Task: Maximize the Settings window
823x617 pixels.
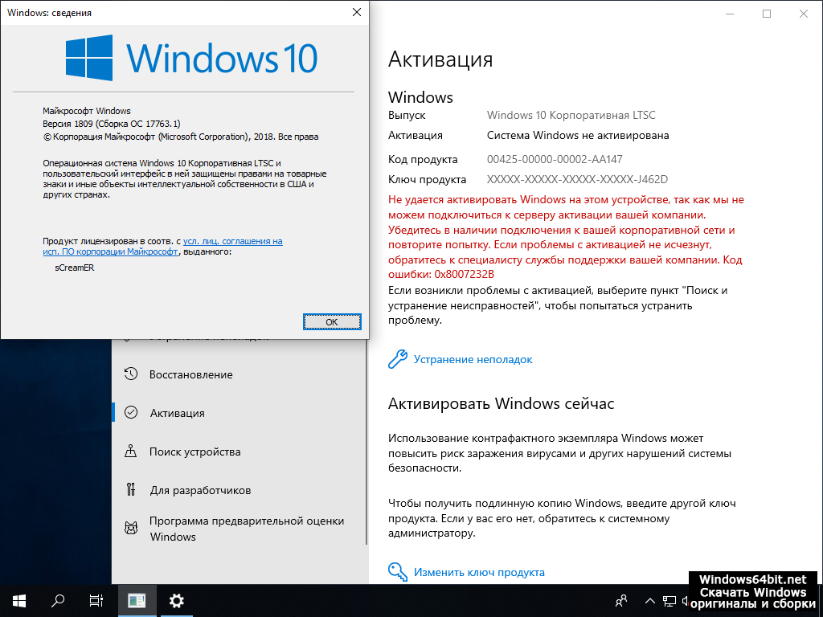Action: point(766,14)
